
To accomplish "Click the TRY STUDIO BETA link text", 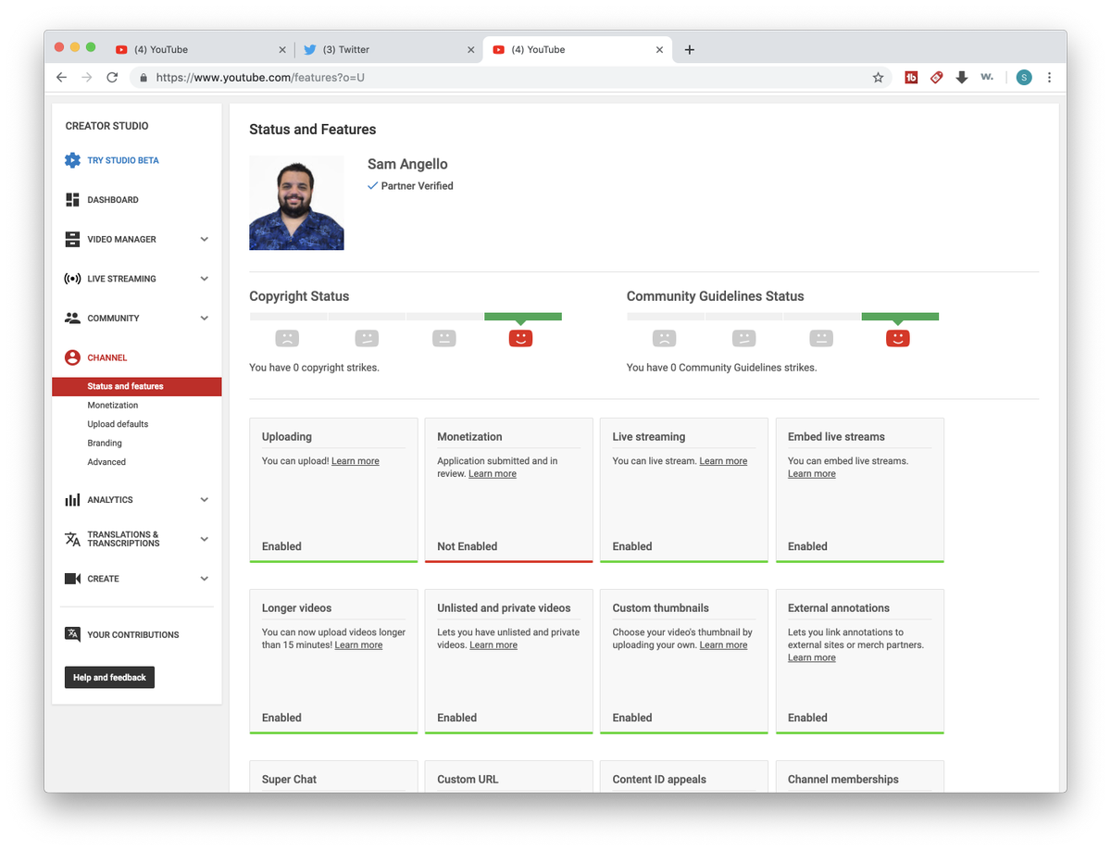I will click(x=123, y=160).
